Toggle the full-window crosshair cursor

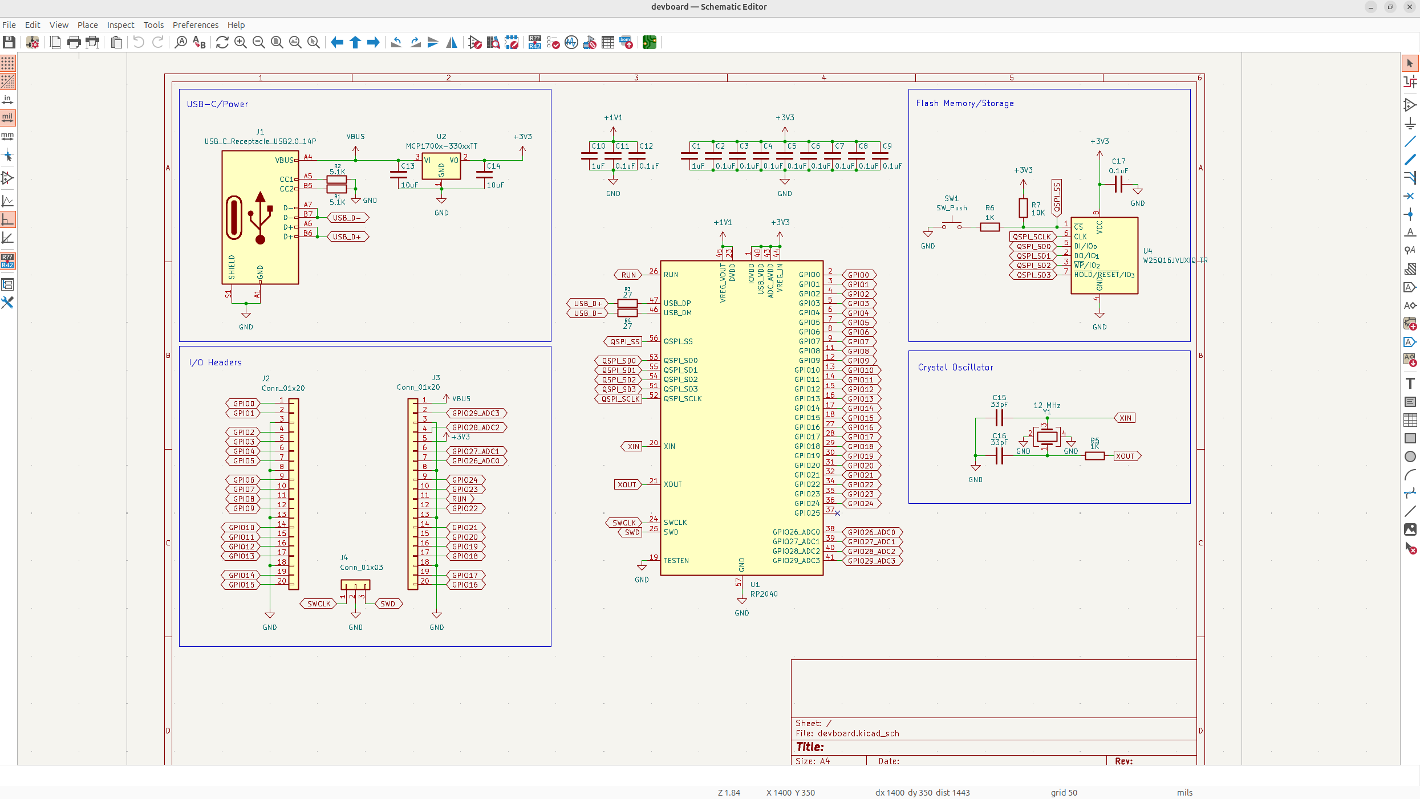click(8, 156)
